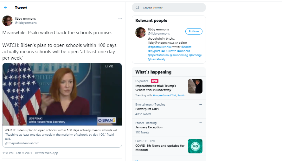282x161 pixels.
Task: Open the @Quillette mention link
Action: pyautogui.click(x=169, y=51)
